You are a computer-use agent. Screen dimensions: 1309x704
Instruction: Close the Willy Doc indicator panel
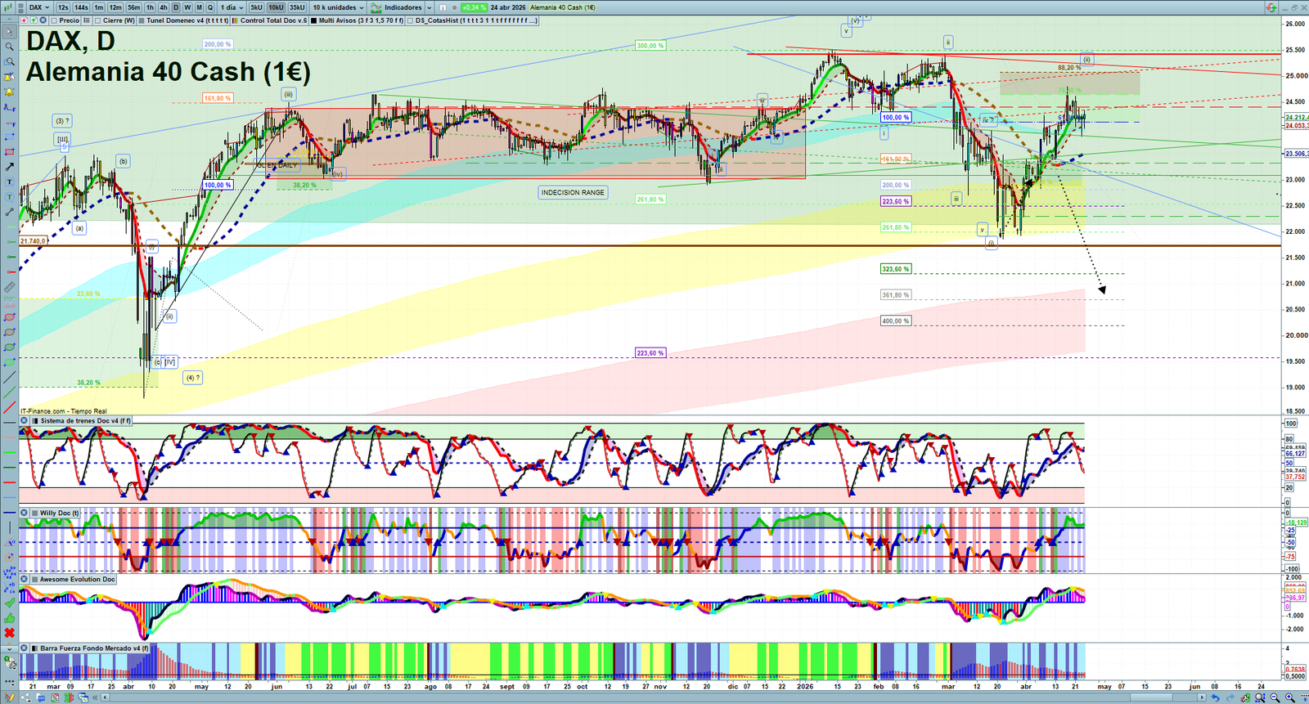pos(25,513)
